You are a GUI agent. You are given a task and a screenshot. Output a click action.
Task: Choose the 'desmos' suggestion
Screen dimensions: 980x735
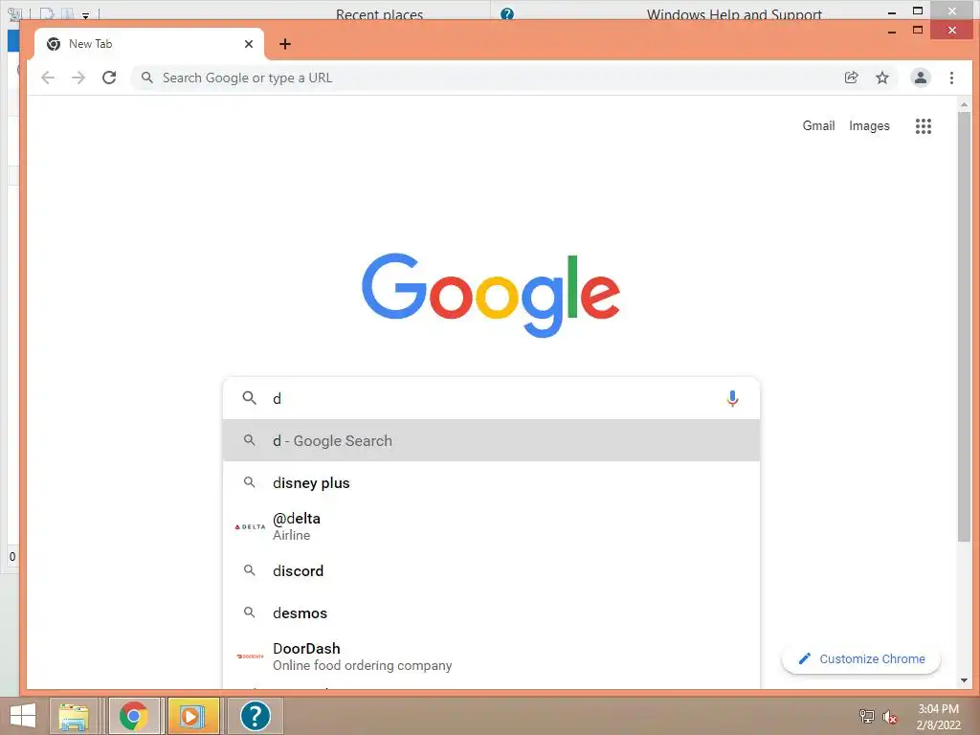click(x=491, y=612)
